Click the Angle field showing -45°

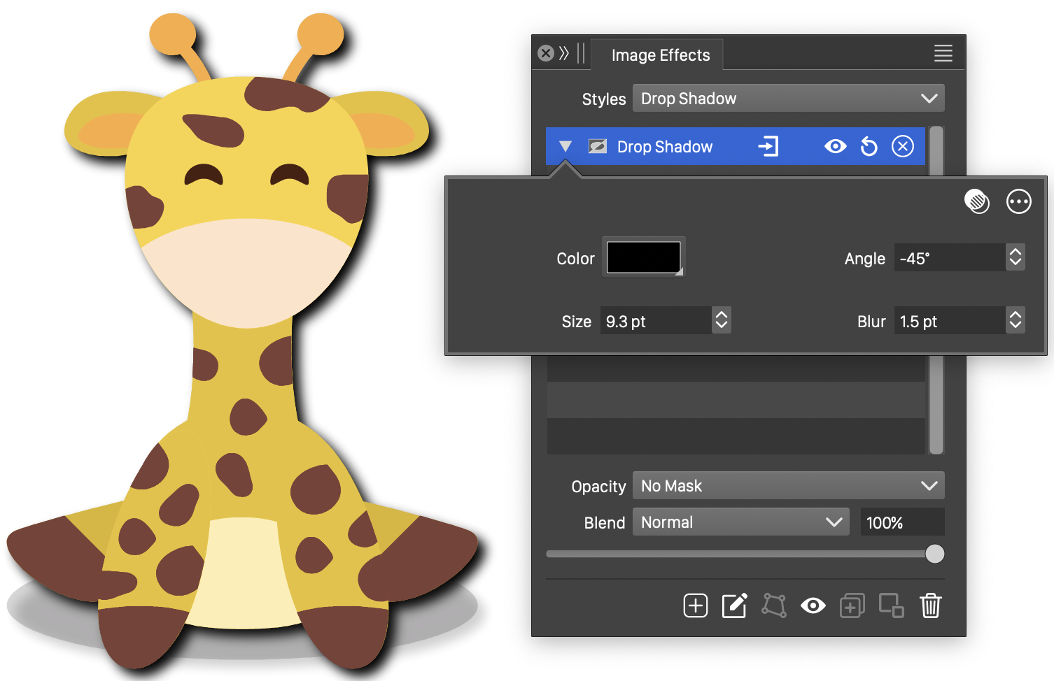point(948,258)
